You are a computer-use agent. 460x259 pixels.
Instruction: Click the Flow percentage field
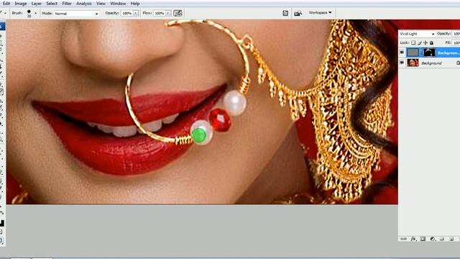click(160, 13)
